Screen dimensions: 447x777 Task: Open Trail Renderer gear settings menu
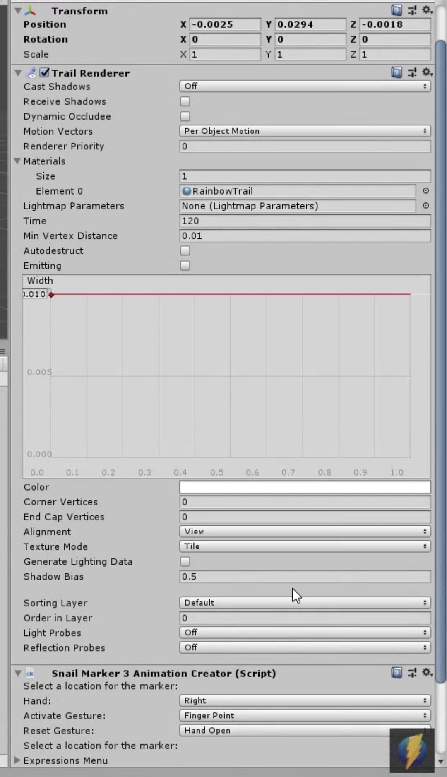coord(427,72)
